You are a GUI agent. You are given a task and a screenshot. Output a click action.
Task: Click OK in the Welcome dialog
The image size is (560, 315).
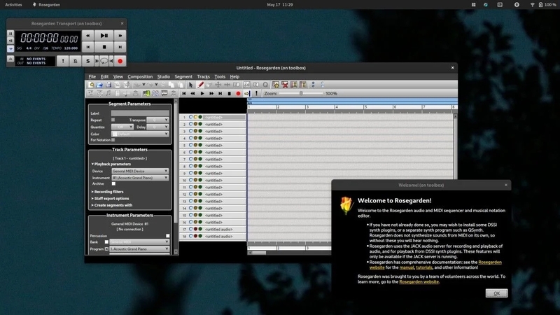pos(496,293)
